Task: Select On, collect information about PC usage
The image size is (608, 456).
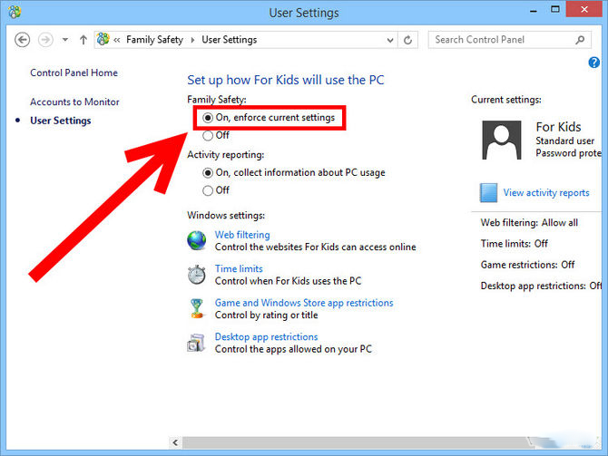Action: [x=294, y=172]
